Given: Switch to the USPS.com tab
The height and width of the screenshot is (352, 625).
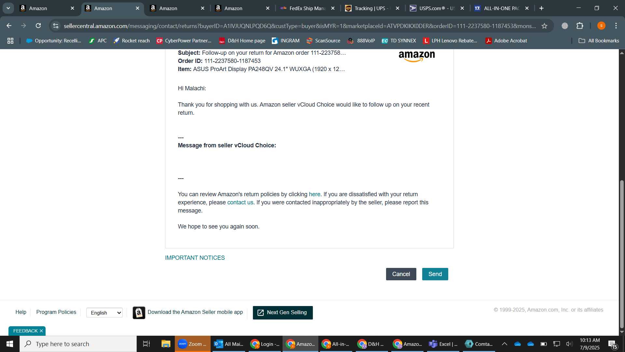Looking at the screenshot, I should tap(437, 8).
